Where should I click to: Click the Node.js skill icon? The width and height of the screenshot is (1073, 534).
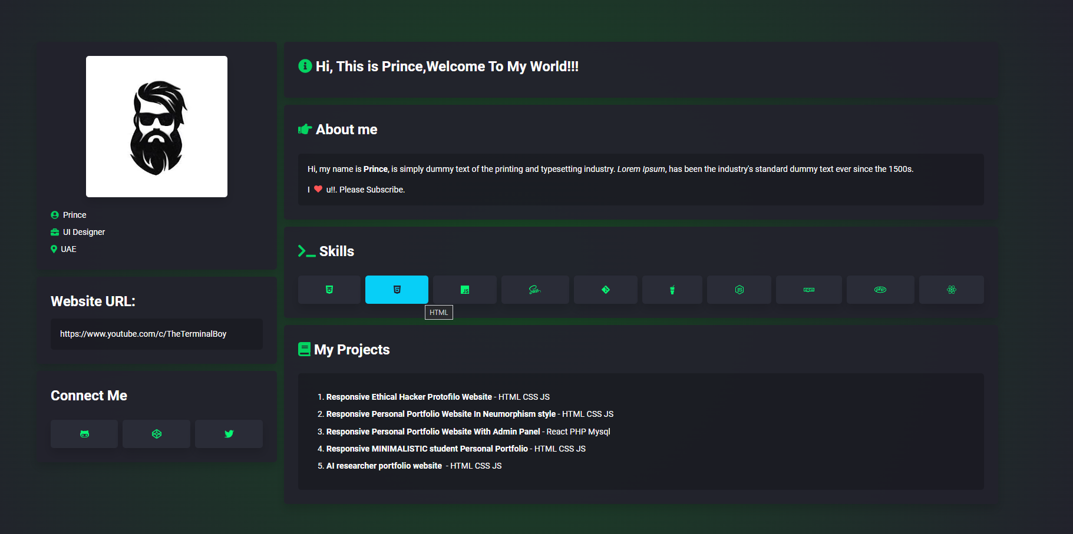pos(739,290)
